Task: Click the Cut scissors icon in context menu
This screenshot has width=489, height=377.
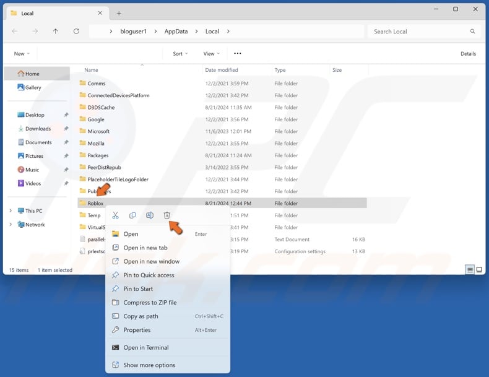Action: (x=115, y=215)
